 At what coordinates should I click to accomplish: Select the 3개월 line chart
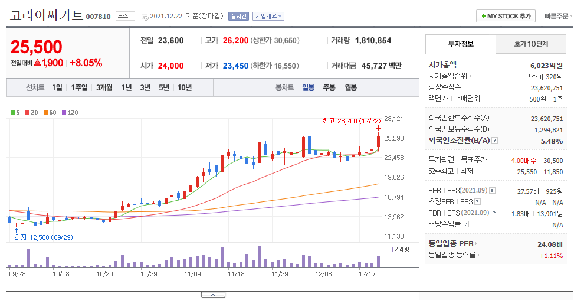point(104,87)
